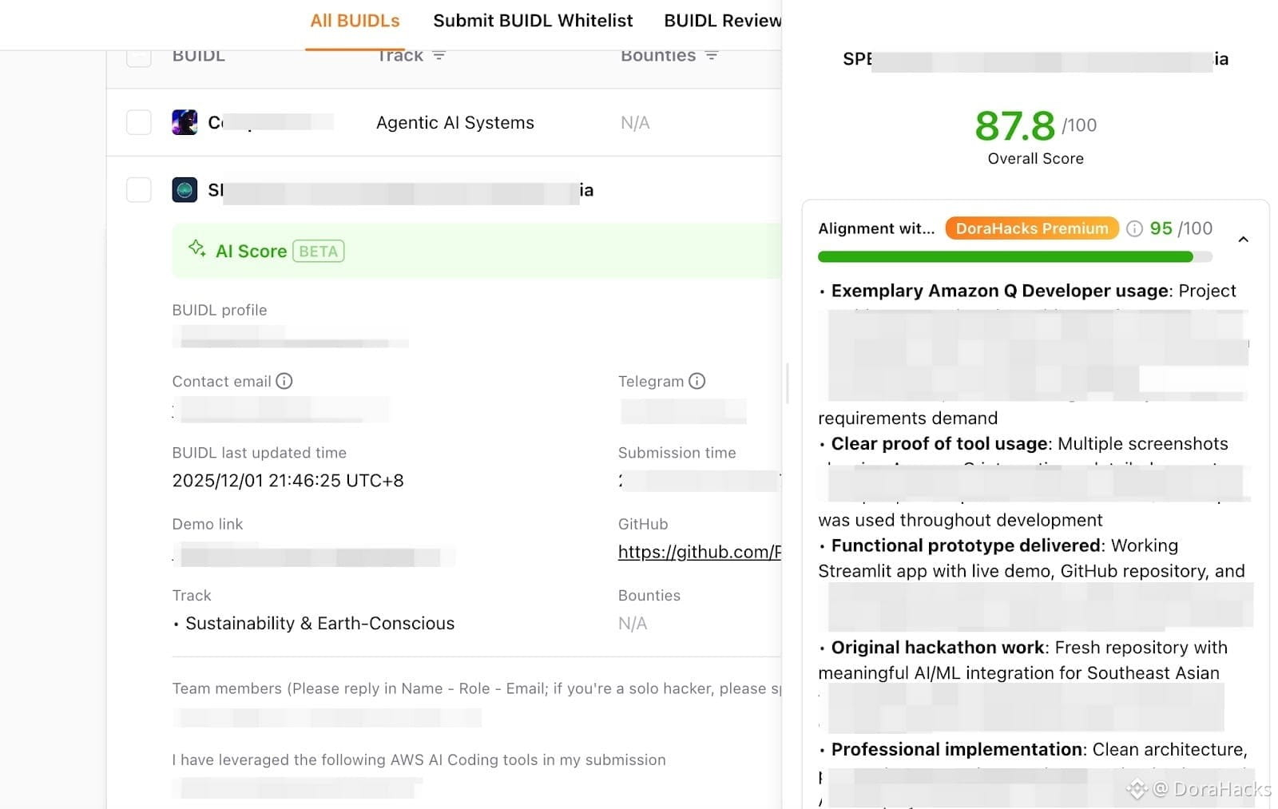
Task: Click the Alignment wit... section title
Action: pyautogui.click(x=876, y=228)
